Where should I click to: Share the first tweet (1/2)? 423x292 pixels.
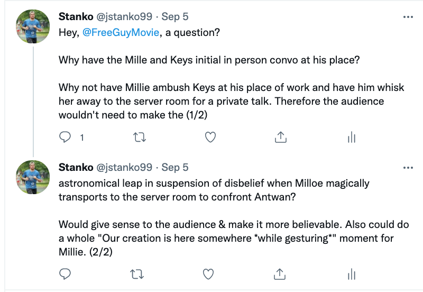coord(281,138)
